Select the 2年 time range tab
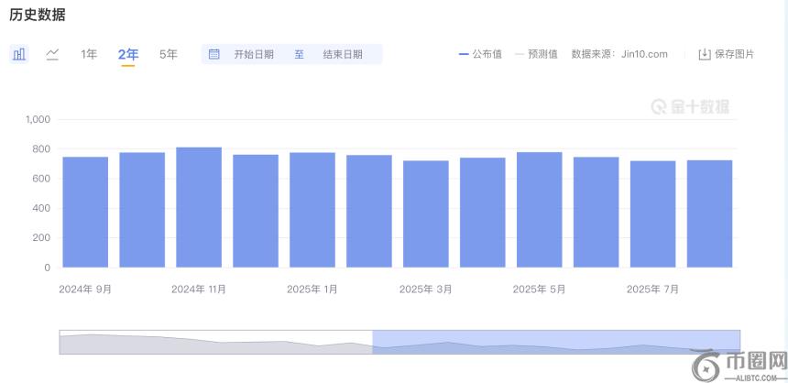 pyautogui.click(x=128, y=54)
